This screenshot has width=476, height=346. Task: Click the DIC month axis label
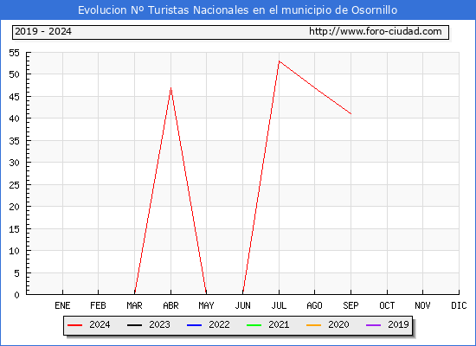459,305
